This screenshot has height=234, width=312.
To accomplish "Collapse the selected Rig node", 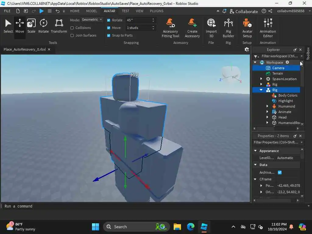I will coord(261,90).
